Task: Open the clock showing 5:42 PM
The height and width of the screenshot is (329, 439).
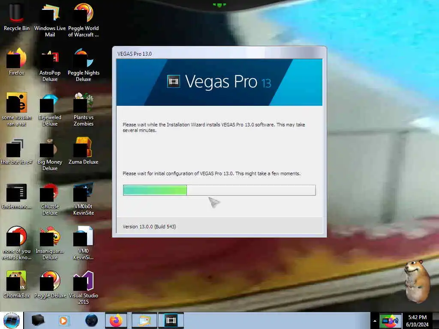Action: point(417,321)
